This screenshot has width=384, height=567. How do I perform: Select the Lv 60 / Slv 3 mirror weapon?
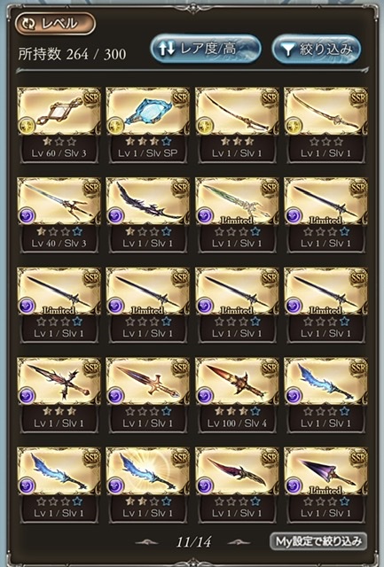[x=59, y=125]
